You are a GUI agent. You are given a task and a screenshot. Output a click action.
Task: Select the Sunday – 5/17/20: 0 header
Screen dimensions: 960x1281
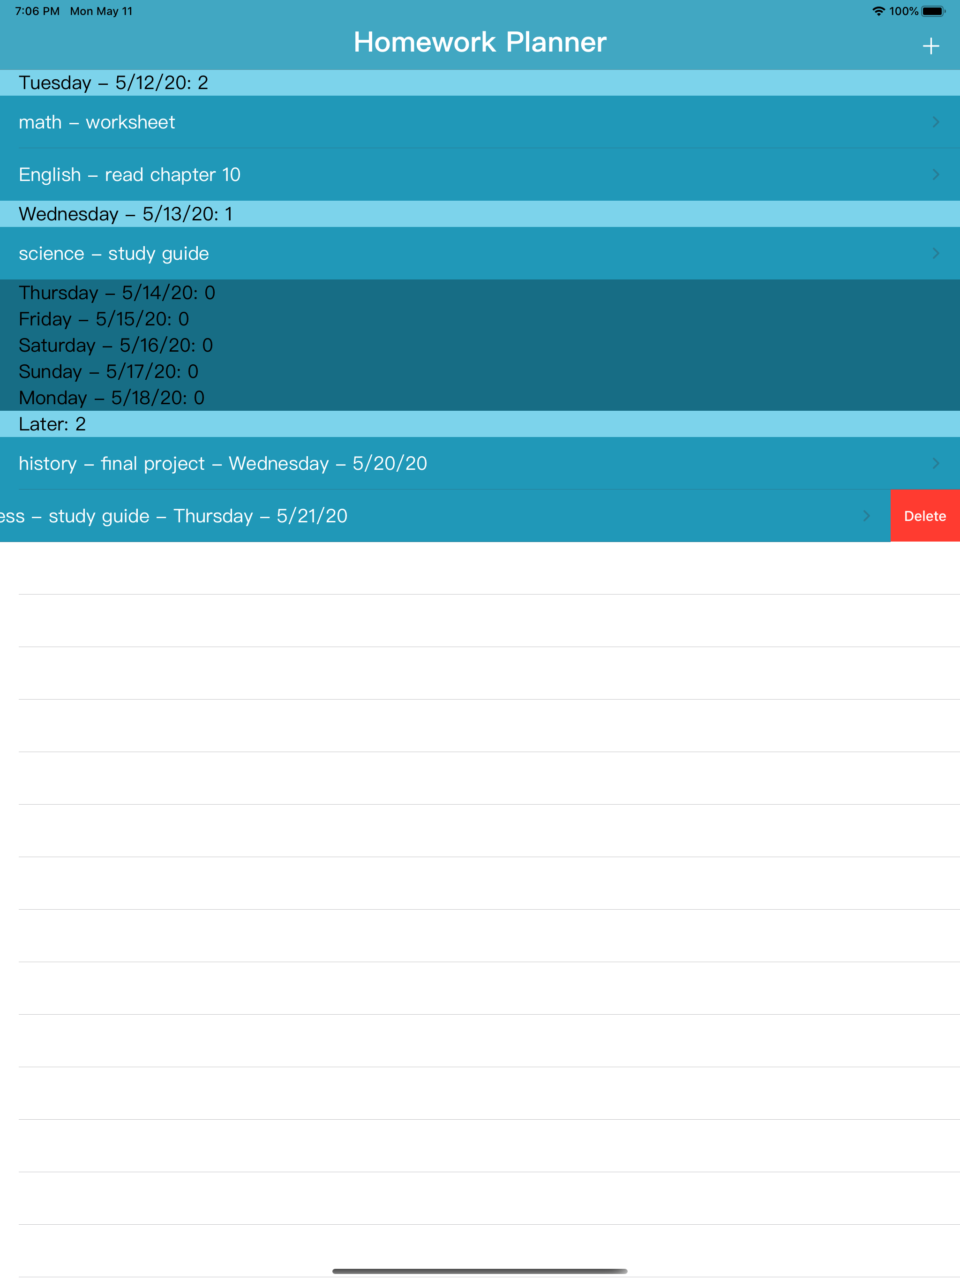480,372
